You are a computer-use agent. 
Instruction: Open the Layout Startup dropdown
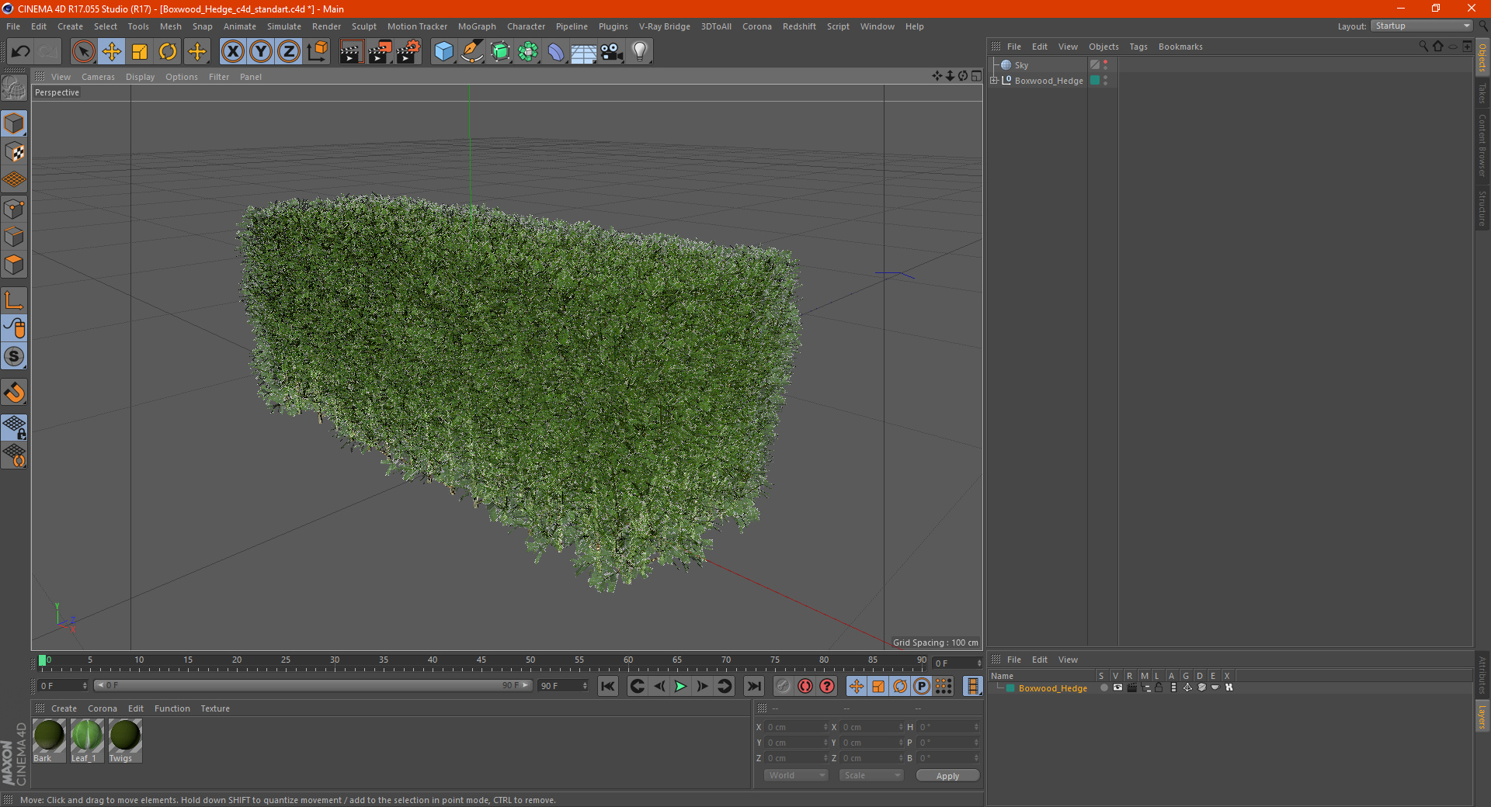(1422, 26)
